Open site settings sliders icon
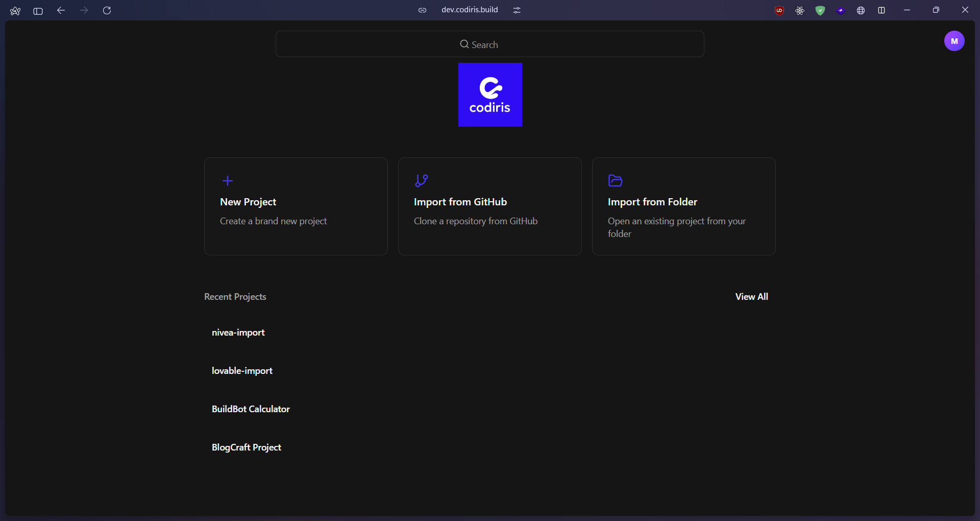Screen dimensions: 980x521 (517, 10)
